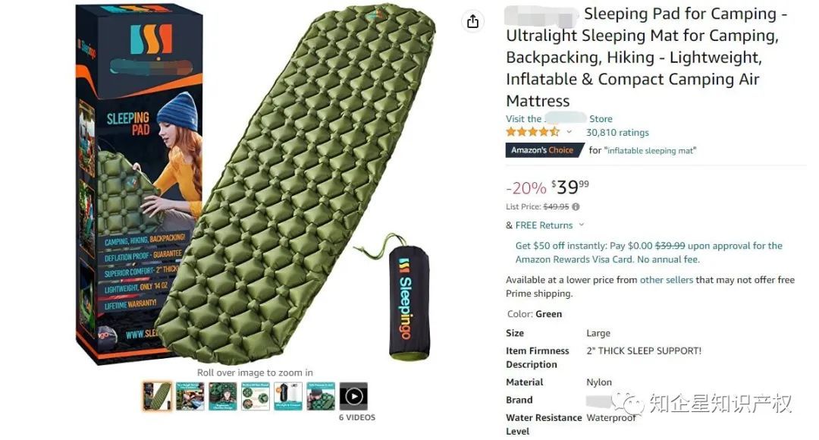
Task: Select the second thumbnail with camping scene
Action: 190,396
